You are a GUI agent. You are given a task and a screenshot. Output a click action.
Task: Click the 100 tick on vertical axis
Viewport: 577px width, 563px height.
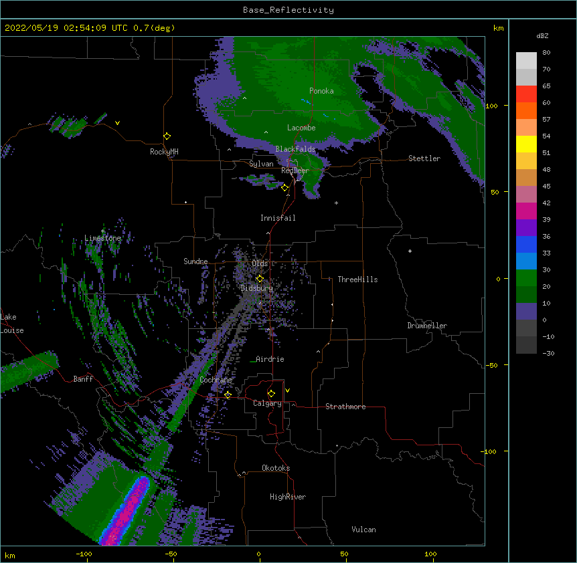491,106
